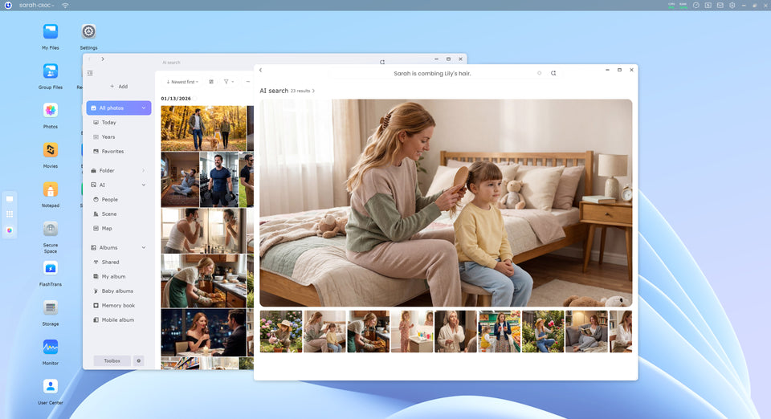Image resolution: width=771 pixels, height=419 pixels.
Task: Open the man with dumbbells gym photo
Action: tap(218, 179)
